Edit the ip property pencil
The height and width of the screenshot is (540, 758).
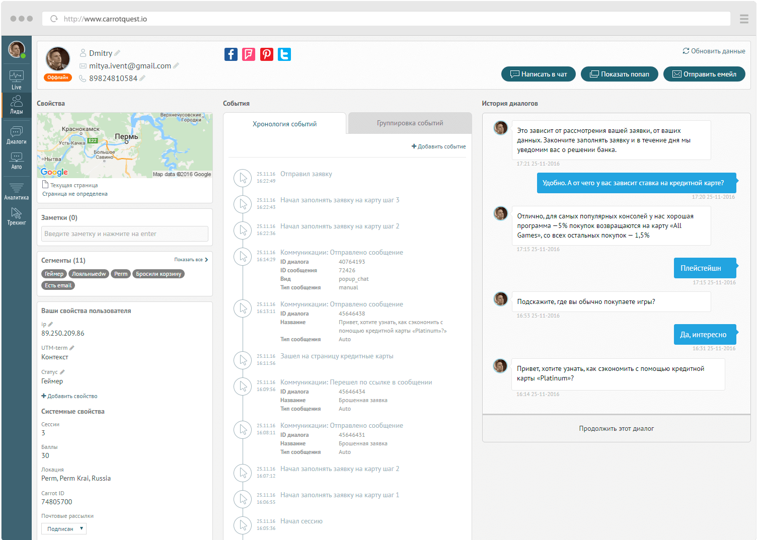click(50, 324)
